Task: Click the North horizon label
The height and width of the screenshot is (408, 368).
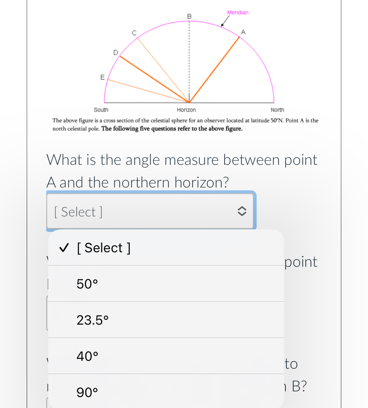Action: point(277,110)
